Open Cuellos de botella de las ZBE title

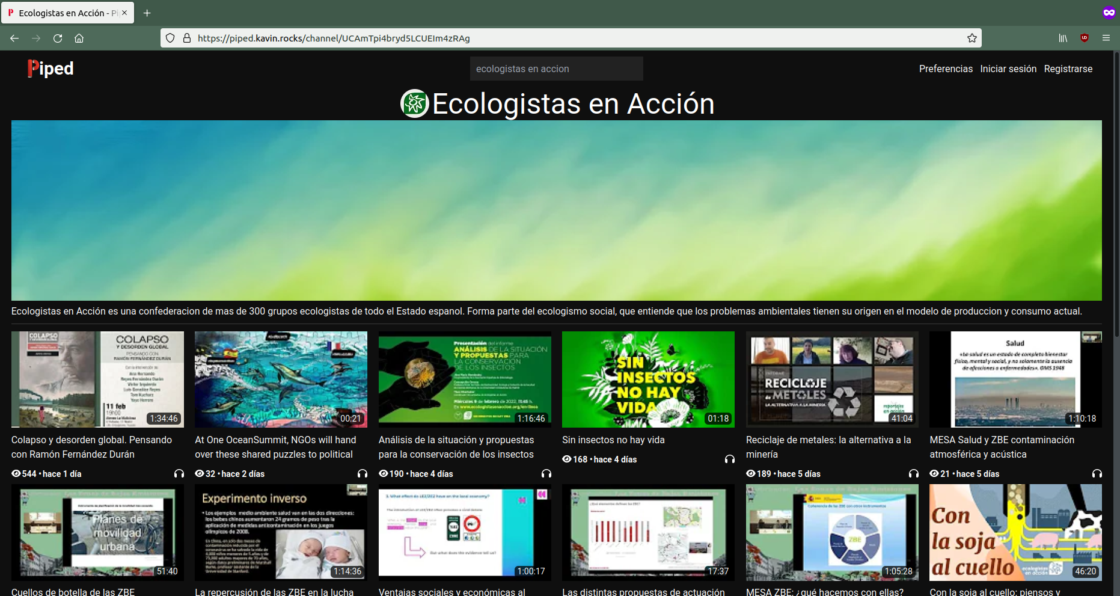[73, 592]
